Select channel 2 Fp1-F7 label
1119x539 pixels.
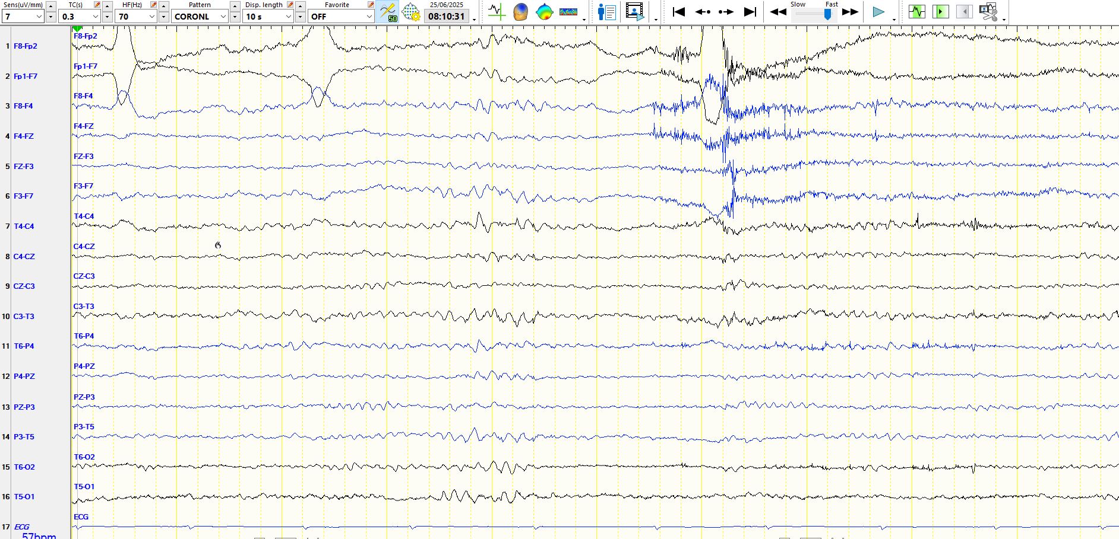26,76
